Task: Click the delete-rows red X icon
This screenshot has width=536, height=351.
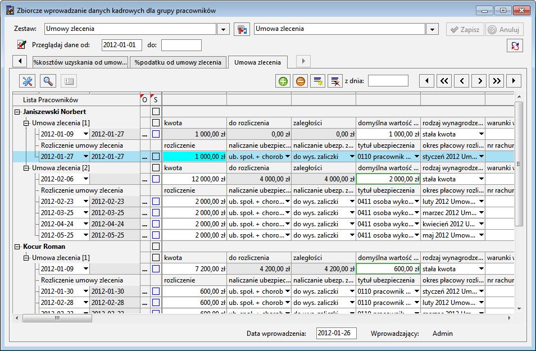Action: (335, 81)
